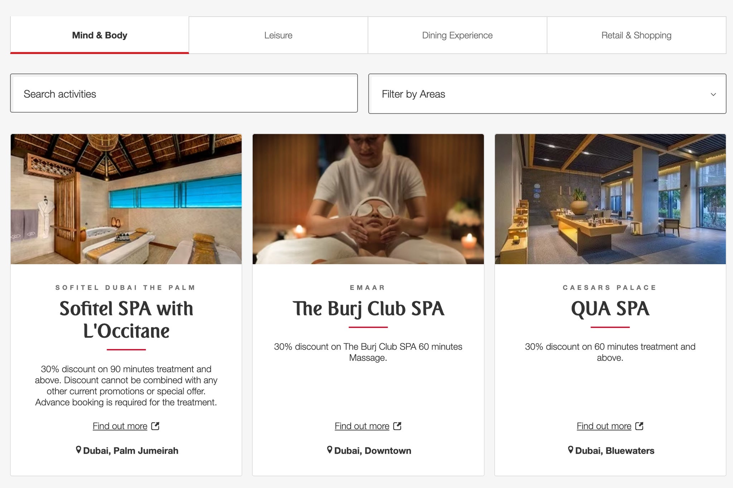Click Find out more under The Burj Club SPA
733x488 pixels.
(x=362, y=426)
